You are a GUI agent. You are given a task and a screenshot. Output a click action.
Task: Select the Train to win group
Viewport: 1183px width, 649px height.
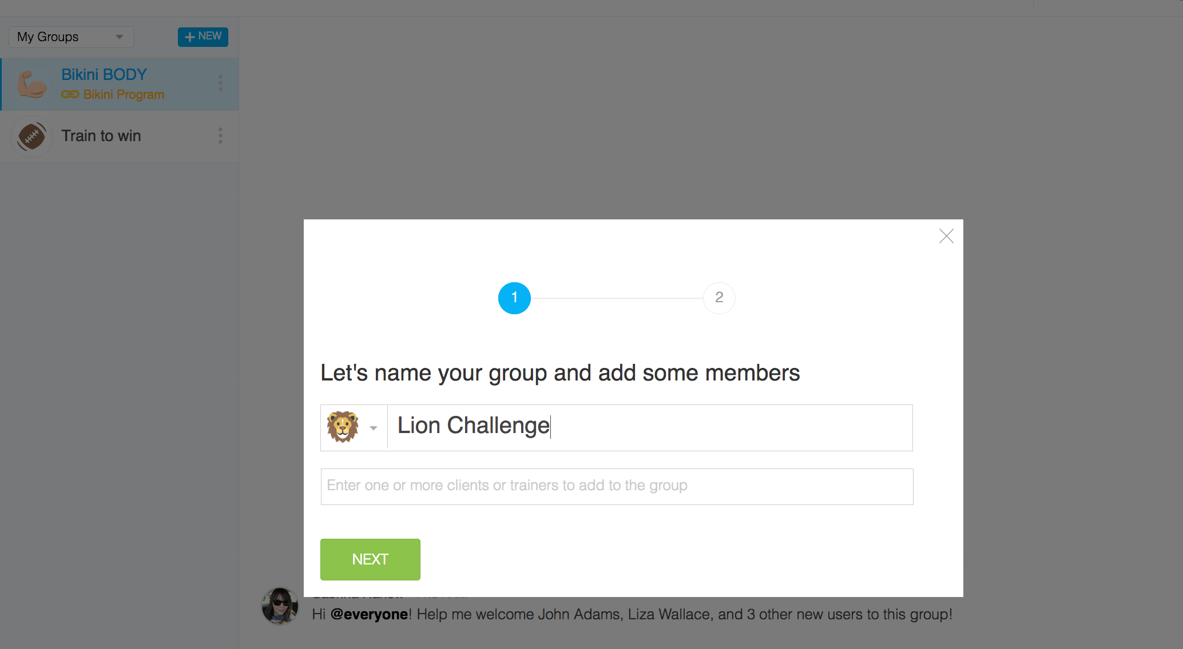coord(119,137)
